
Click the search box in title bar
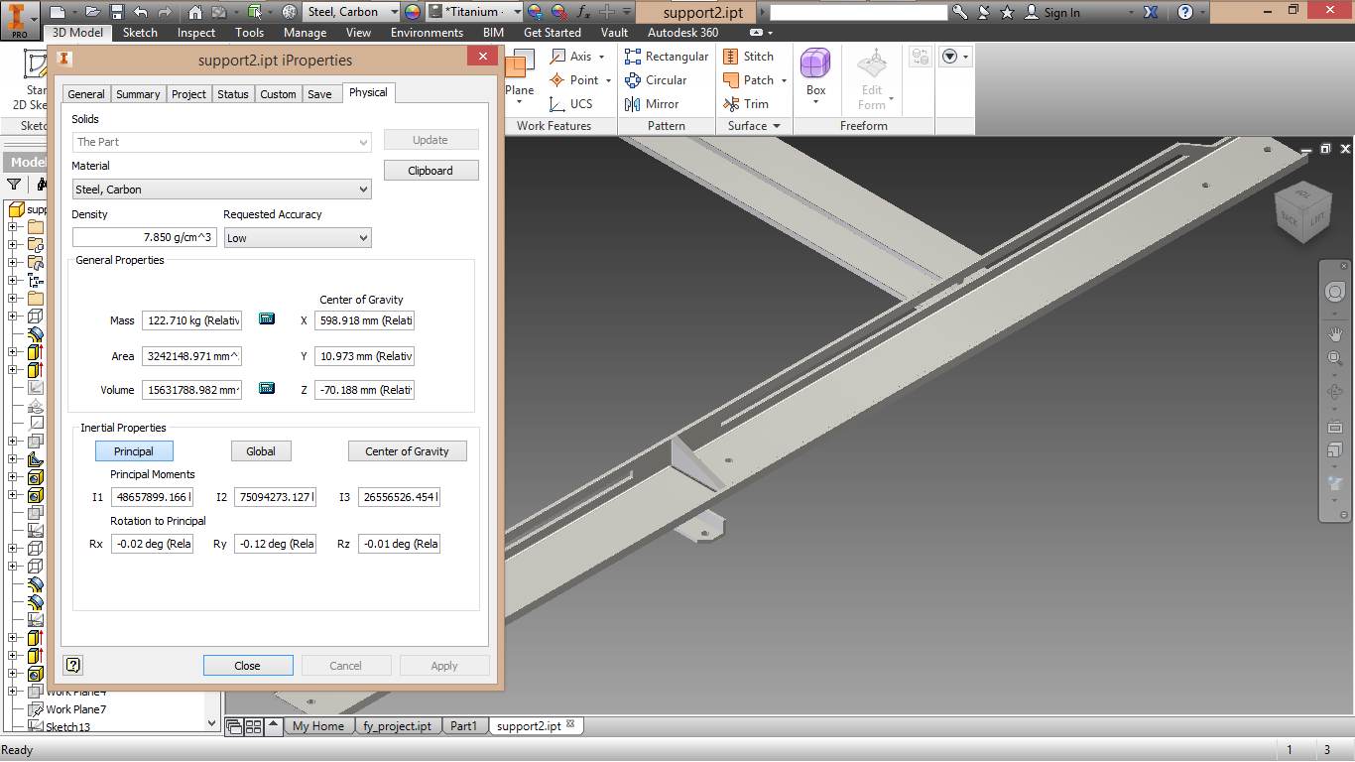[x=859, y=12]
